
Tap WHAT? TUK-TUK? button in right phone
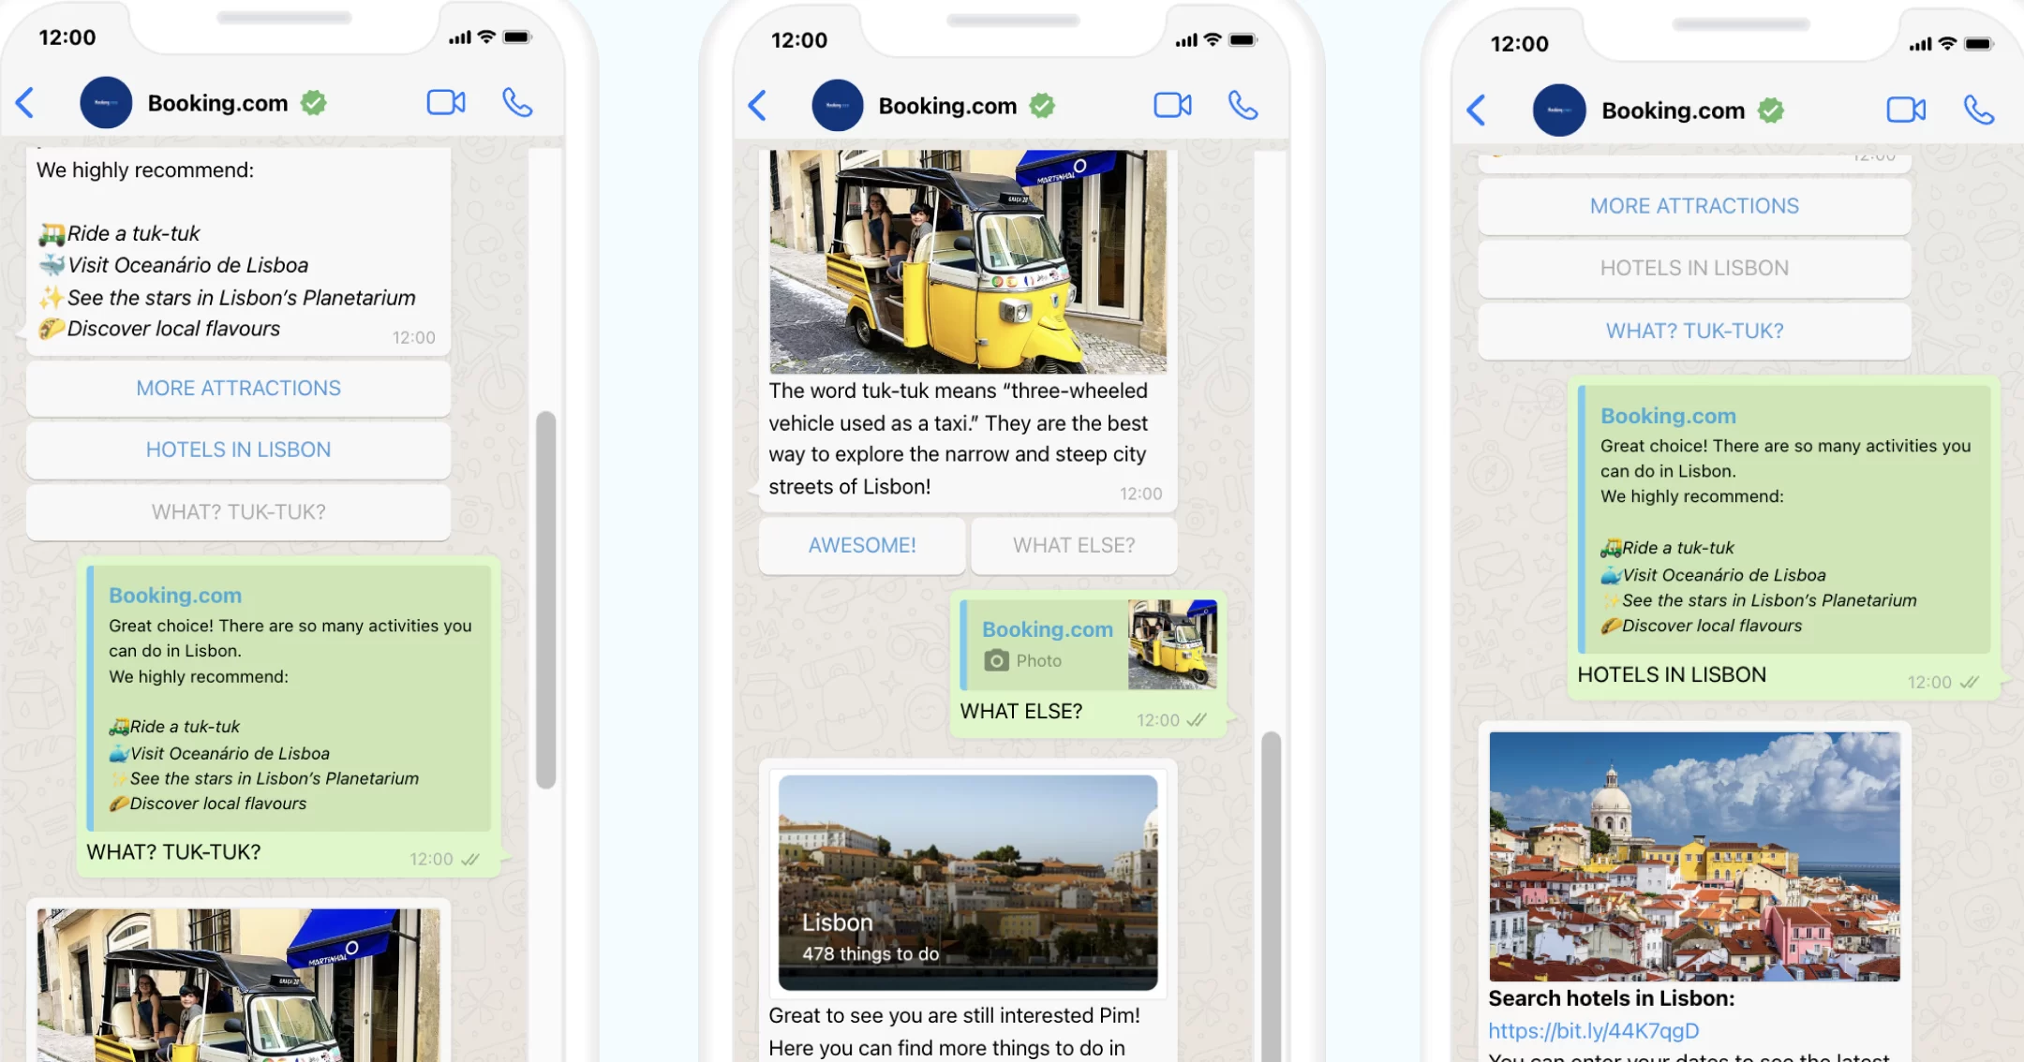1694,331
